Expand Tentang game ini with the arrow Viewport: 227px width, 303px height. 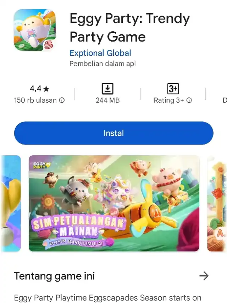(x=204, y=276)
